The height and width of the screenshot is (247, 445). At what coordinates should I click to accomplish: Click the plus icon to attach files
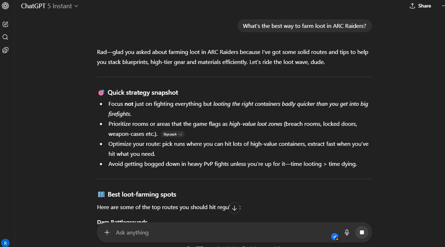(107, 232)
